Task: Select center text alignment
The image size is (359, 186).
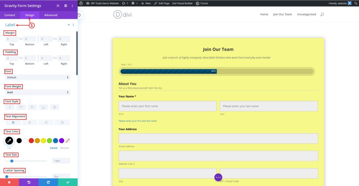Action: tap(30, 122)
